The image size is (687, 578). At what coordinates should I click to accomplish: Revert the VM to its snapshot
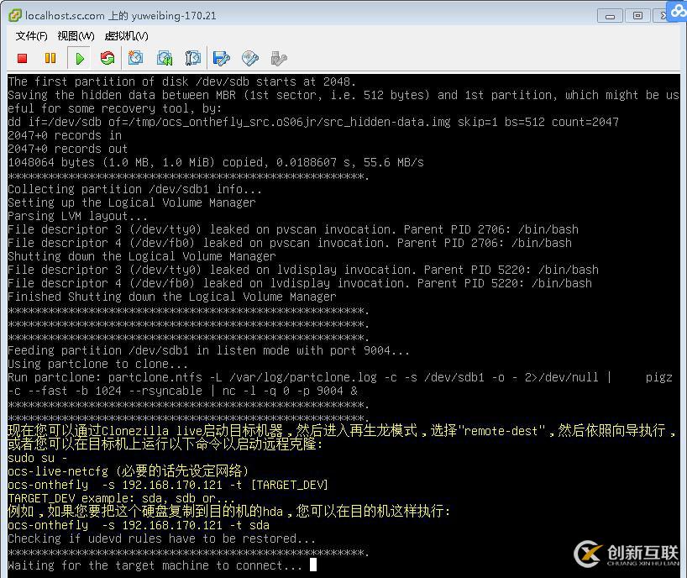point(165,58)
